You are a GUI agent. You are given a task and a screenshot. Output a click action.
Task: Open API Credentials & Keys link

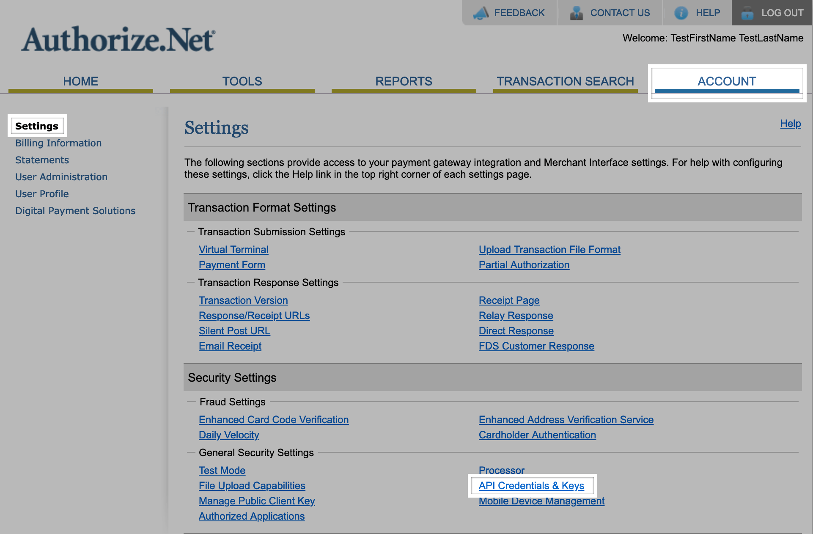click(x=531, y=486)
